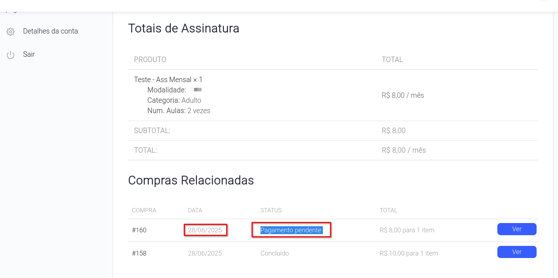The width and height of the screenshot is (558, 278).
Task: Click the PRODUTO column header
Action: pyautogui.click(x=150, y=60)
